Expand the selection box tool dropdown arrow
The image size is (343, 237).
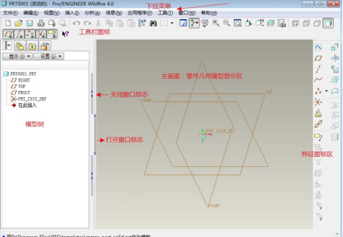pyautogui.click(x=172, y=23)
